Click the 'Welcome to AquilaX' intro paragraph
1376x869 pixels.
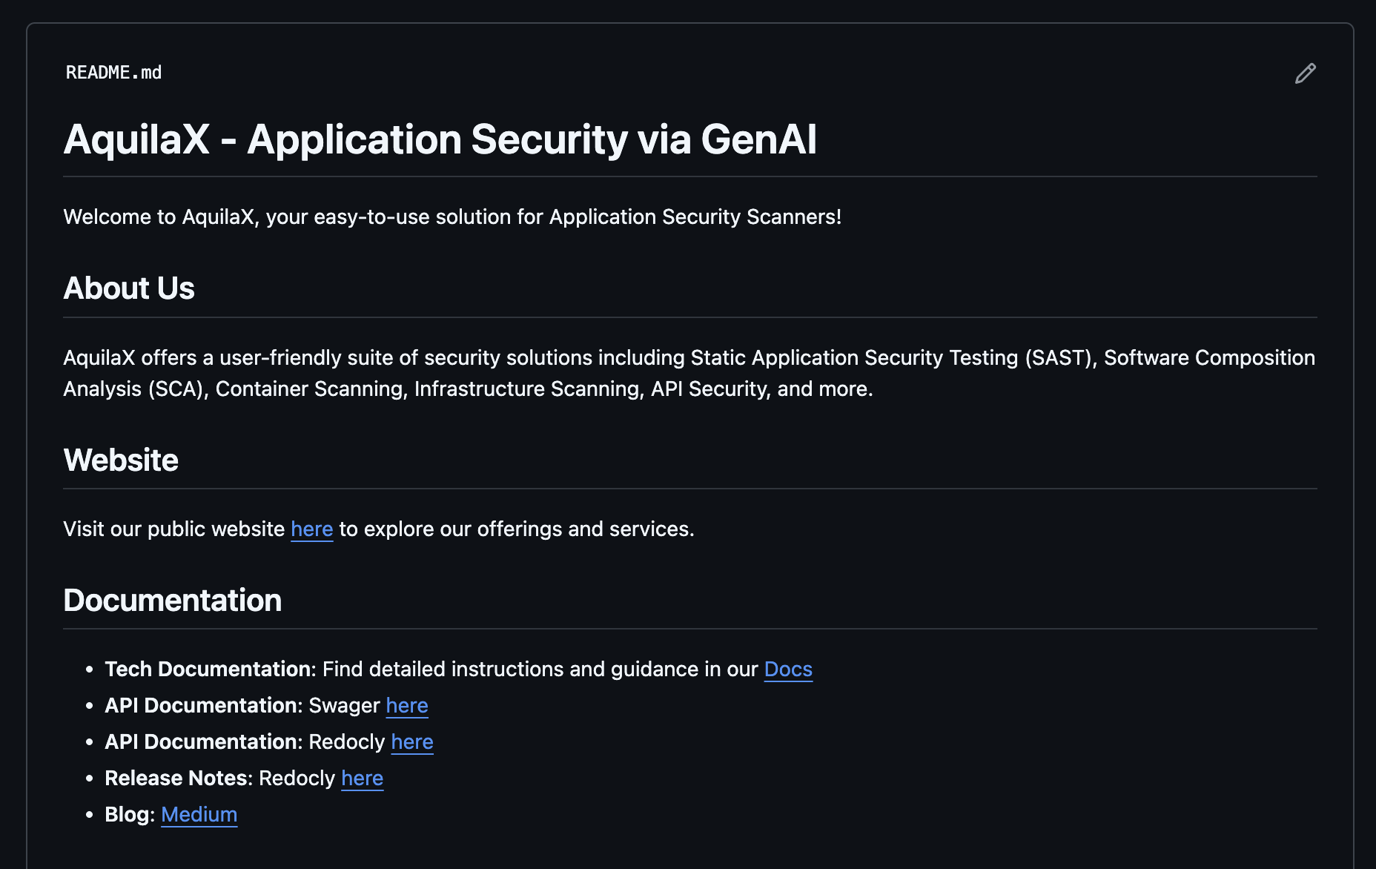tap(451, 217)
